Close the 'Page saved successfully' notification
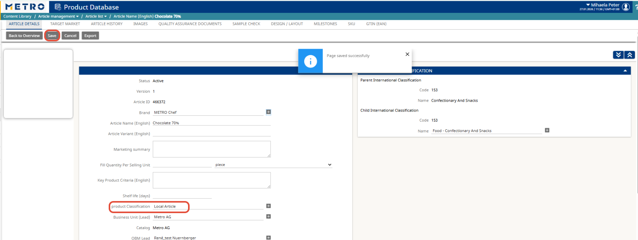Screen dimensions: 638x240 coord(407,54)
